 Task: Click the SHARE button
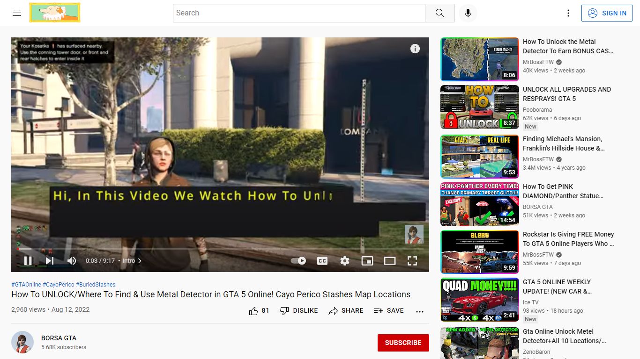pyautogui.click(x=346, y=311)
